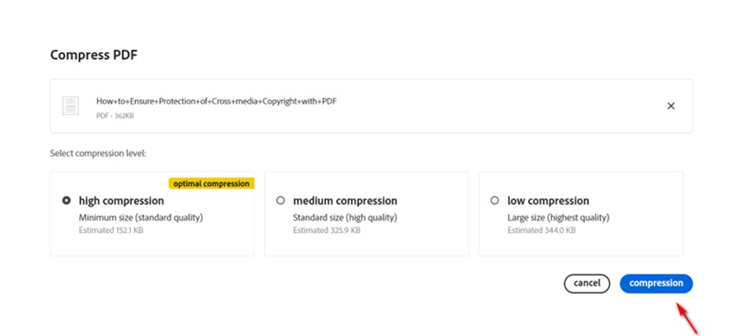730x336 pixels.
Task: Remove the uploaded PDF with the X icon
Action: (671, 106)
